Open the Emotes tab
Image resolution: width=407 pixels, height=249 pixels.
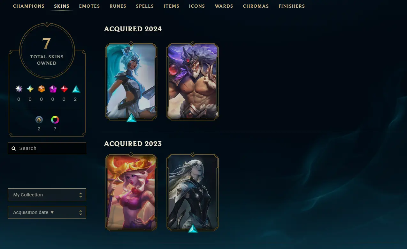click(x=89, y=6)
